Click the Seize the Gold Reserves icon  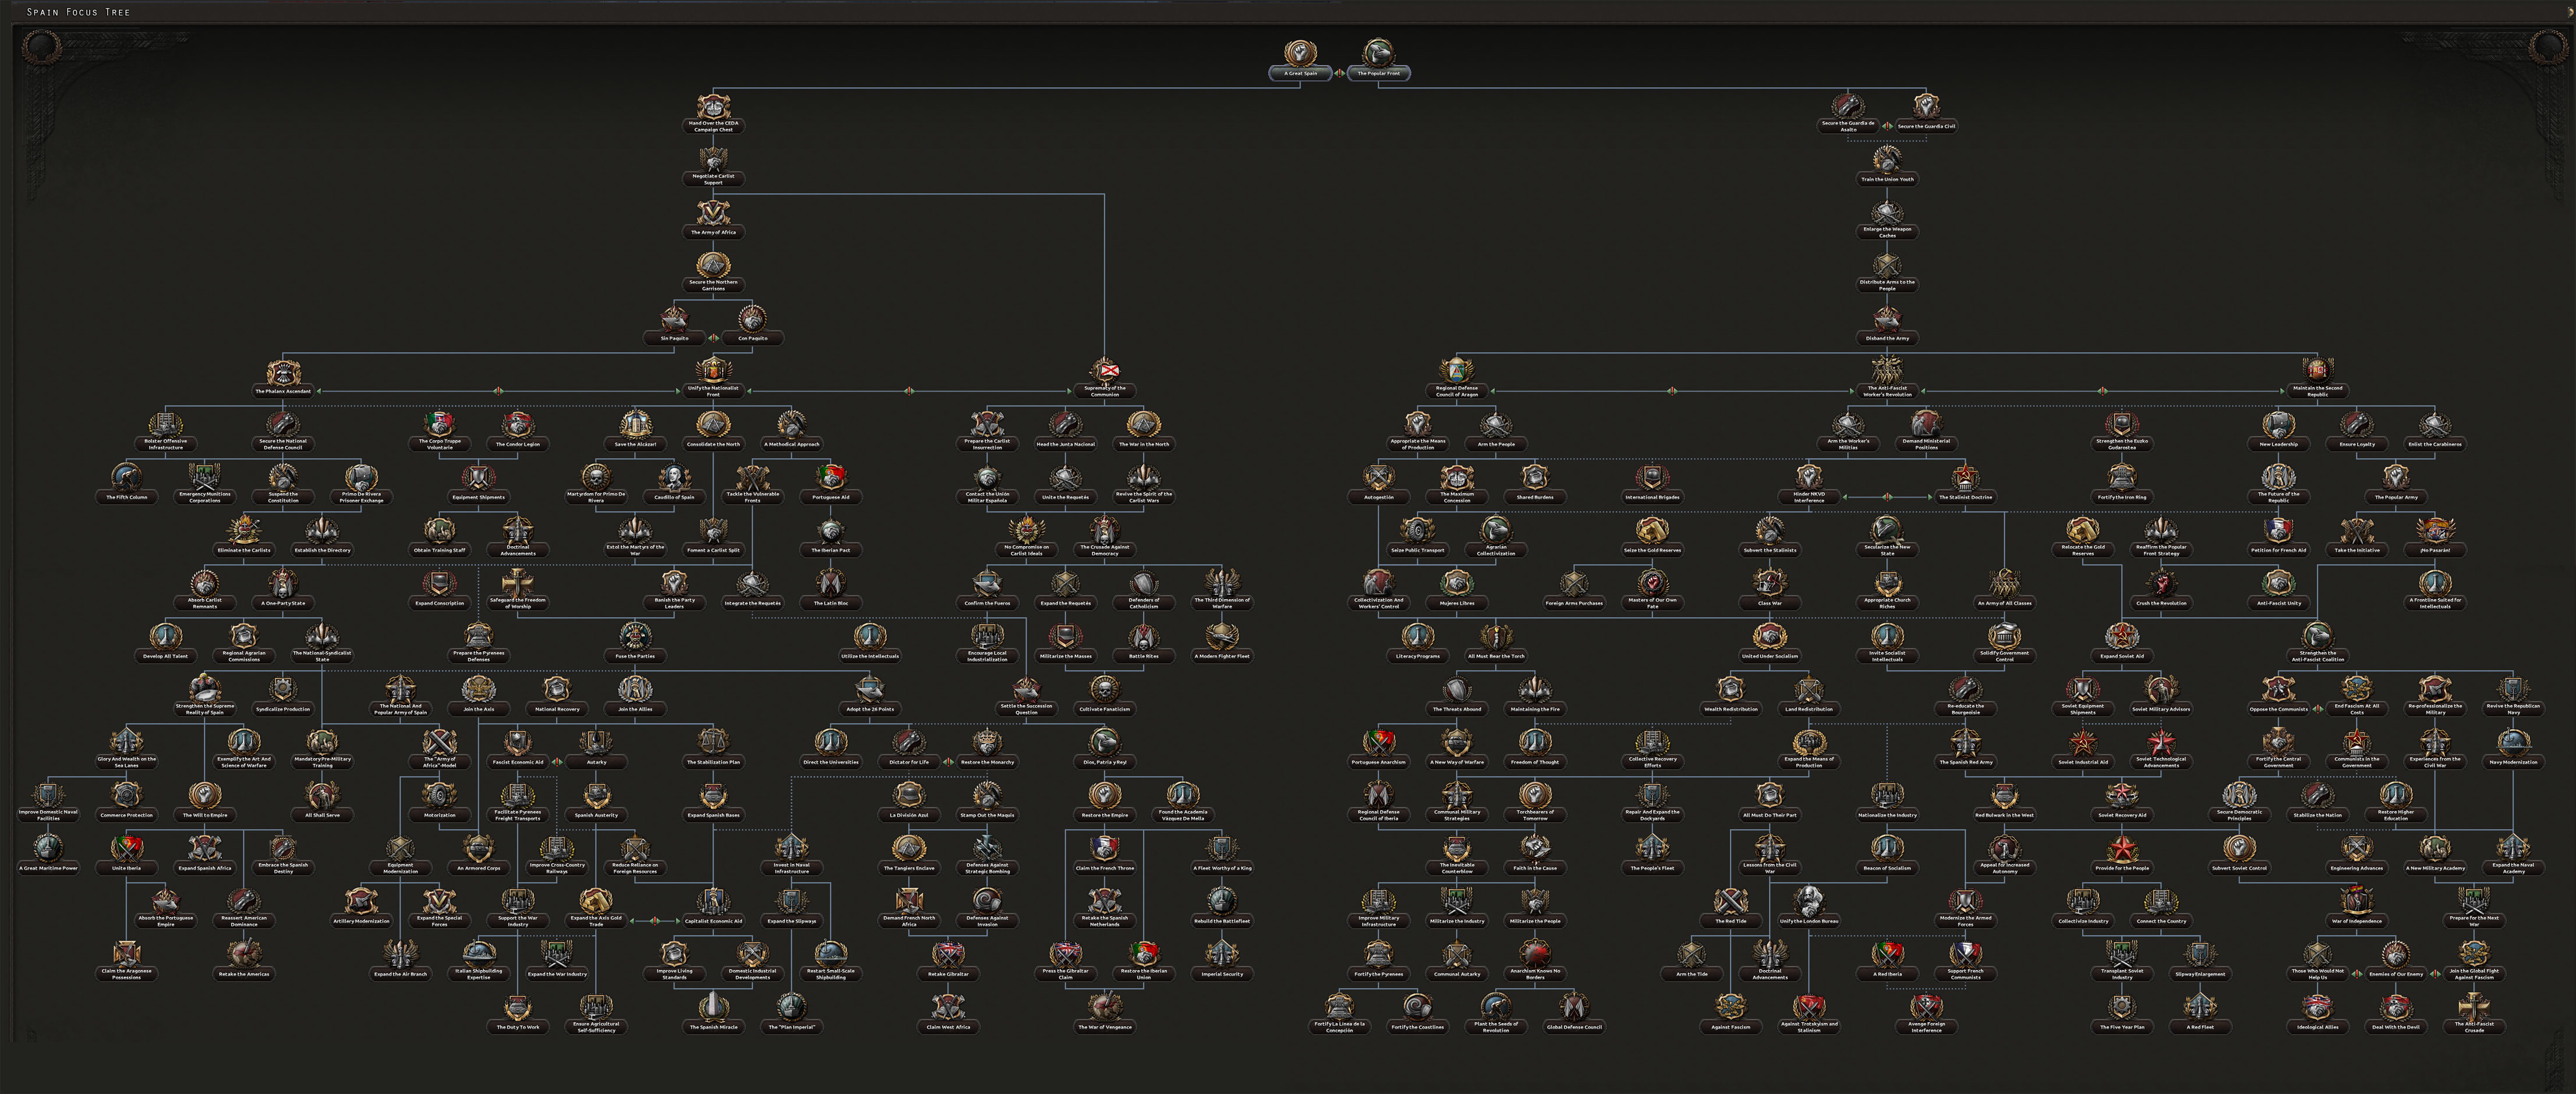pos(1652,531)
